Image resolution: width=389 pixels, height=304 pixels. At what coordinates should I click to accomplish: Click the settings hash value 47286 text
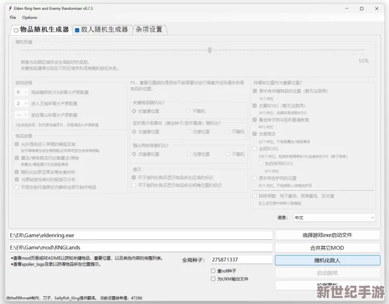pos(136,298)
